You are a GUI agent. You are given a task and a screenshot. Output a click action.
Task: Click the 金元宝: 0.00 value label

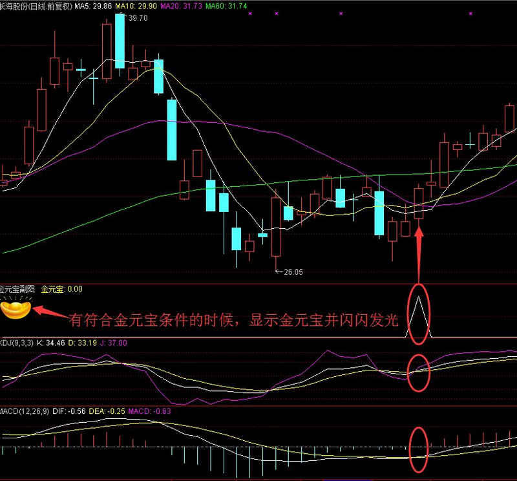(61, 289)
